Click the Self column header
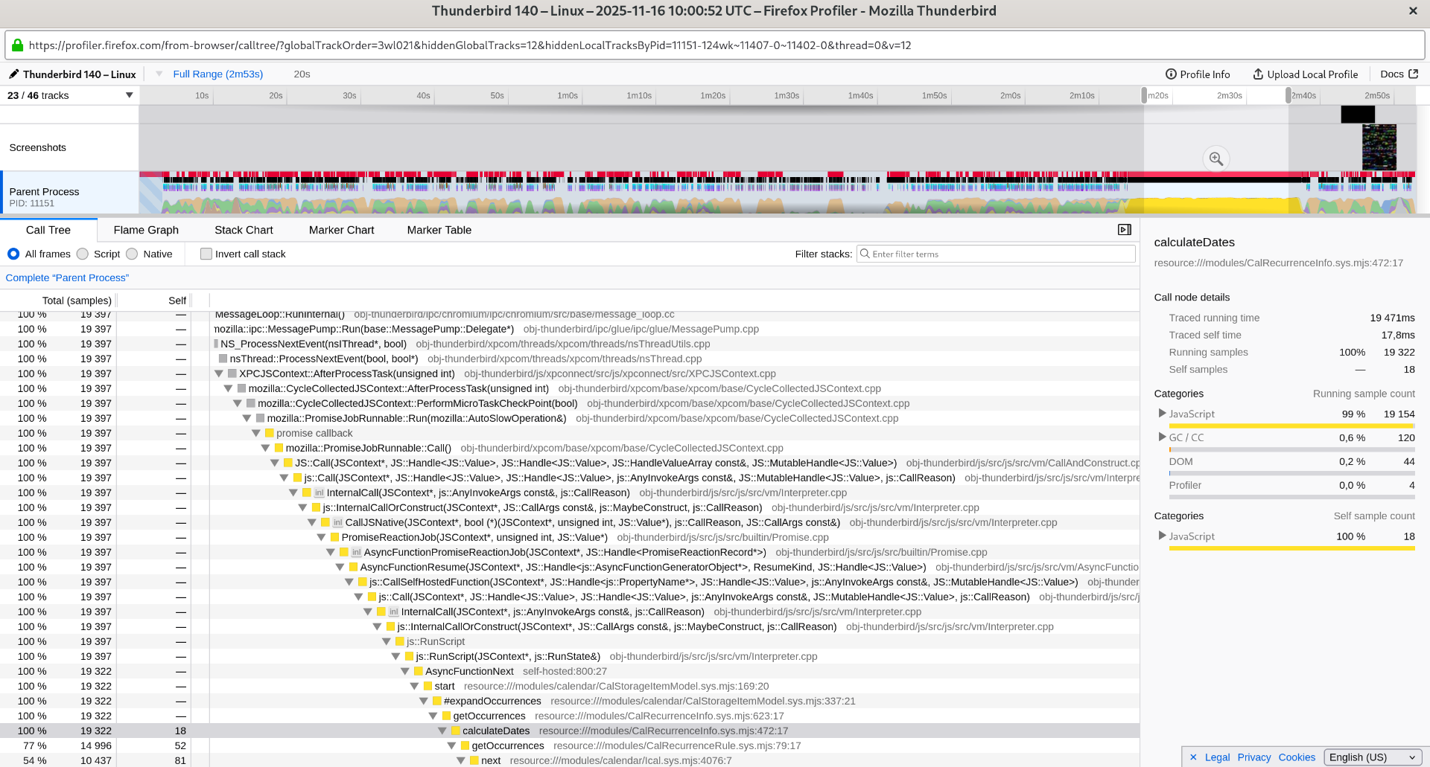Image resolution: width=1430 pixels, height=767 pixels. coord(177,301)
